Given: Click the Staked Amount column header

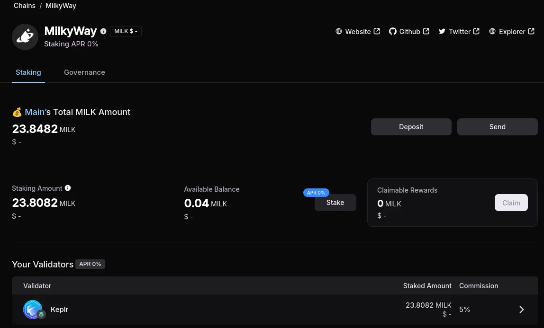Looking at the screenshot, I should click(x=427, y=286).
